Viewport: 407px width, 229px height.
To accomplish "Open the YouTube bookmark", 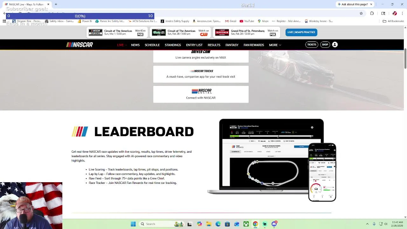I will pyautogui.click(x=247, y=21).
